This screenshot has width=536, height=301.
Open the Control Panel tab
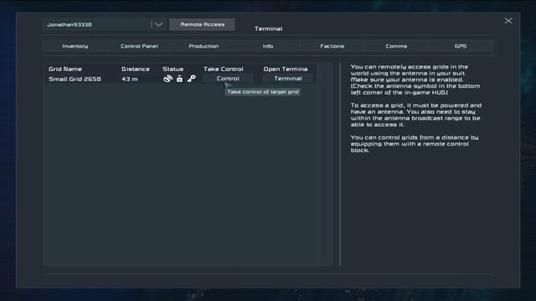pyautogui.click(x=139, y=46)
